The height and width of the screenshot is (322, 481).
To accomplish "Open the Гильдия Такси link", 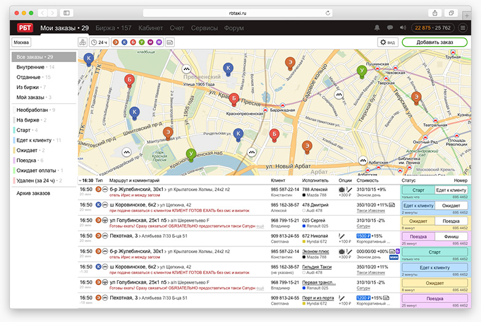I will 317,267.
